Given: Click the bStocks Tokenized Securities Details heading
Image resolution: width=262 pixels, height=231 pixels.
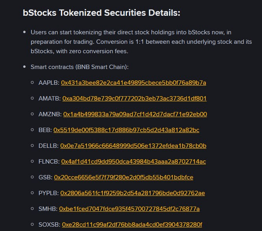Looking at the screenshot, I should (x=101, y=13).
